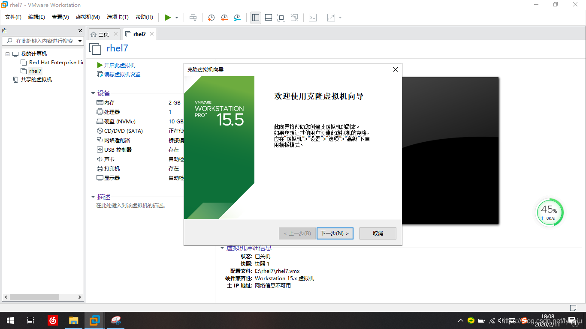Open the library search dropdown arrow
Image resolution: width=586 pixels, height=329 pixels.
(x=80, y=41)
